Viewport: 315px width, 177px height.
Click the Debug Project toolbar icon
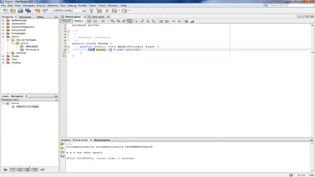point(115,11)
